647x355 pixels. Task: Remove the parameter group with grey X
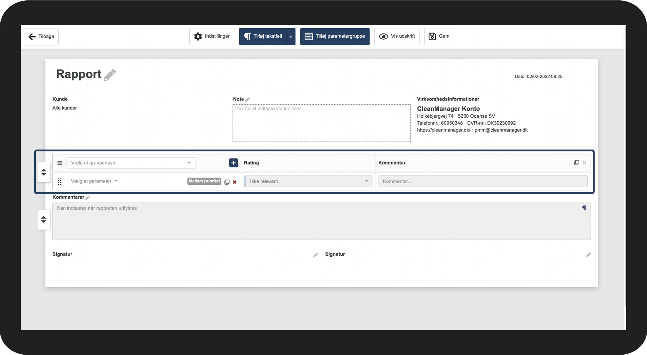[x=584, y=163]
